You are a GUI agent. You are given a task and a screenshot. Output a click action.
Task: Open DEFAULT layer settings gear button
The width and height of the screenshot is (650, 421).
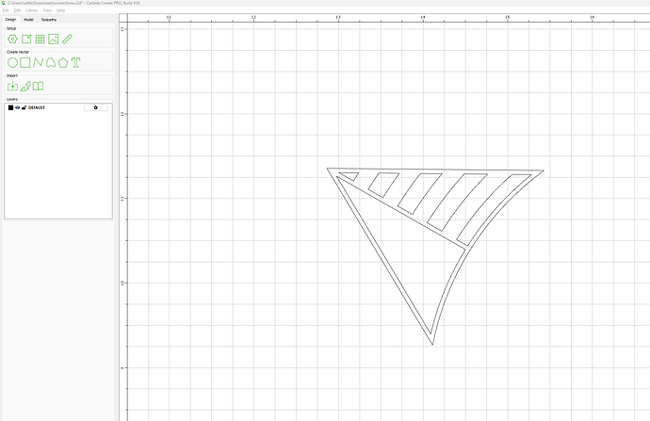[x=95, y=108]
